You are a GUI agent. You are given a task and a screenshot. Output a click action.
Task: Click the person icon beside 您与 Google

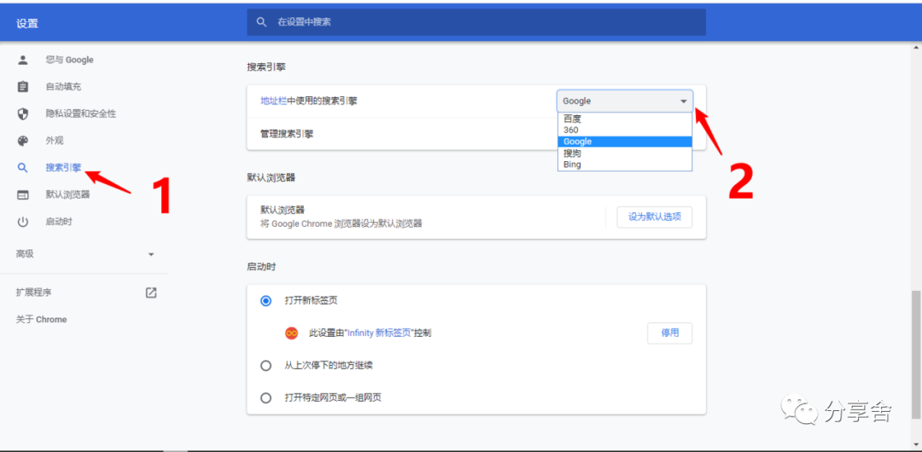click(x=23, y=60)
